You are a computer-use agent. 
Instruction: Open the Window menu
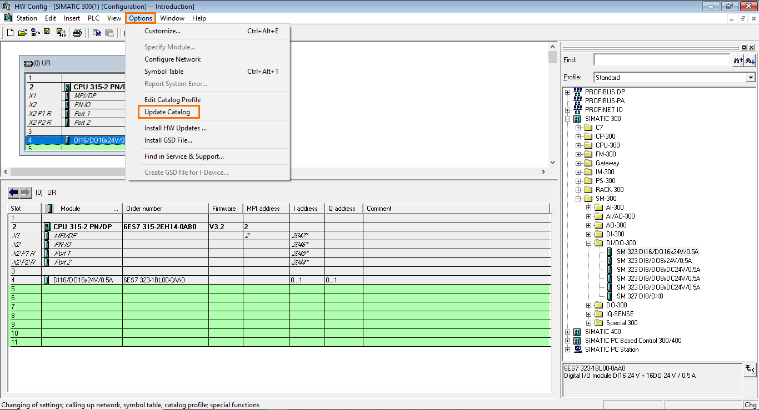click(172, 18)
